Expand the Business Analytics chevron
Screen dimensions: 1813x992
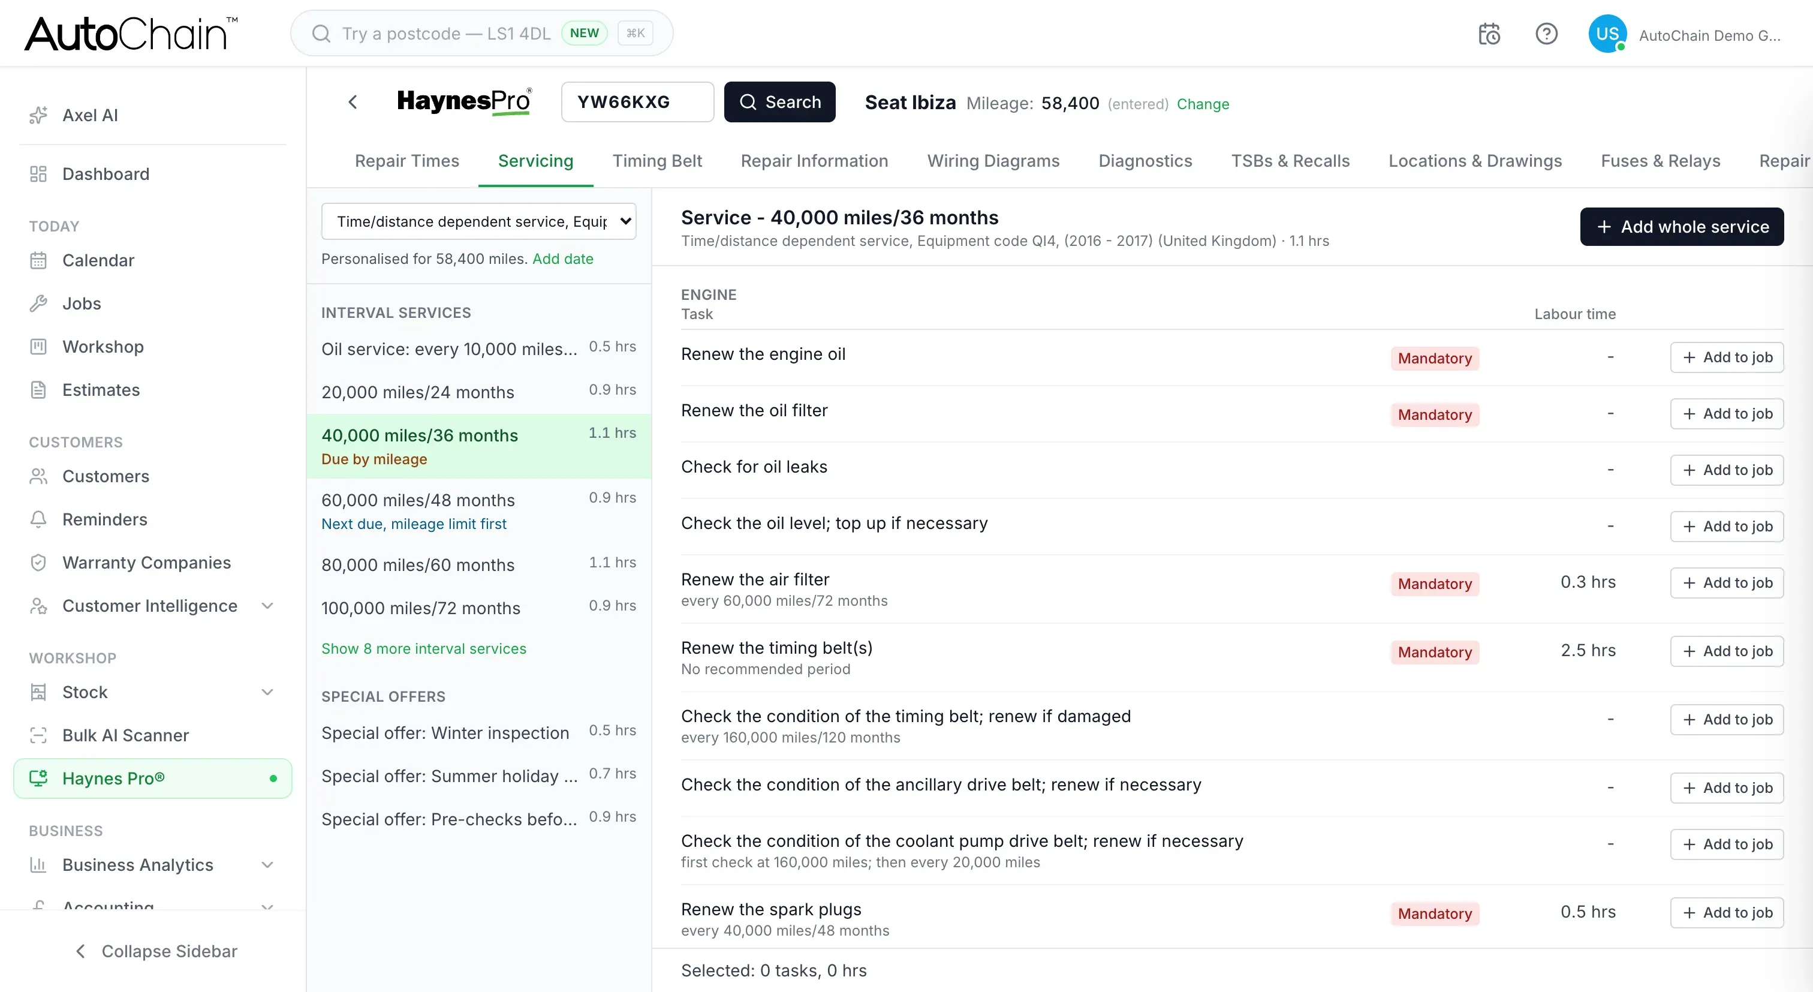pos(267,865)
